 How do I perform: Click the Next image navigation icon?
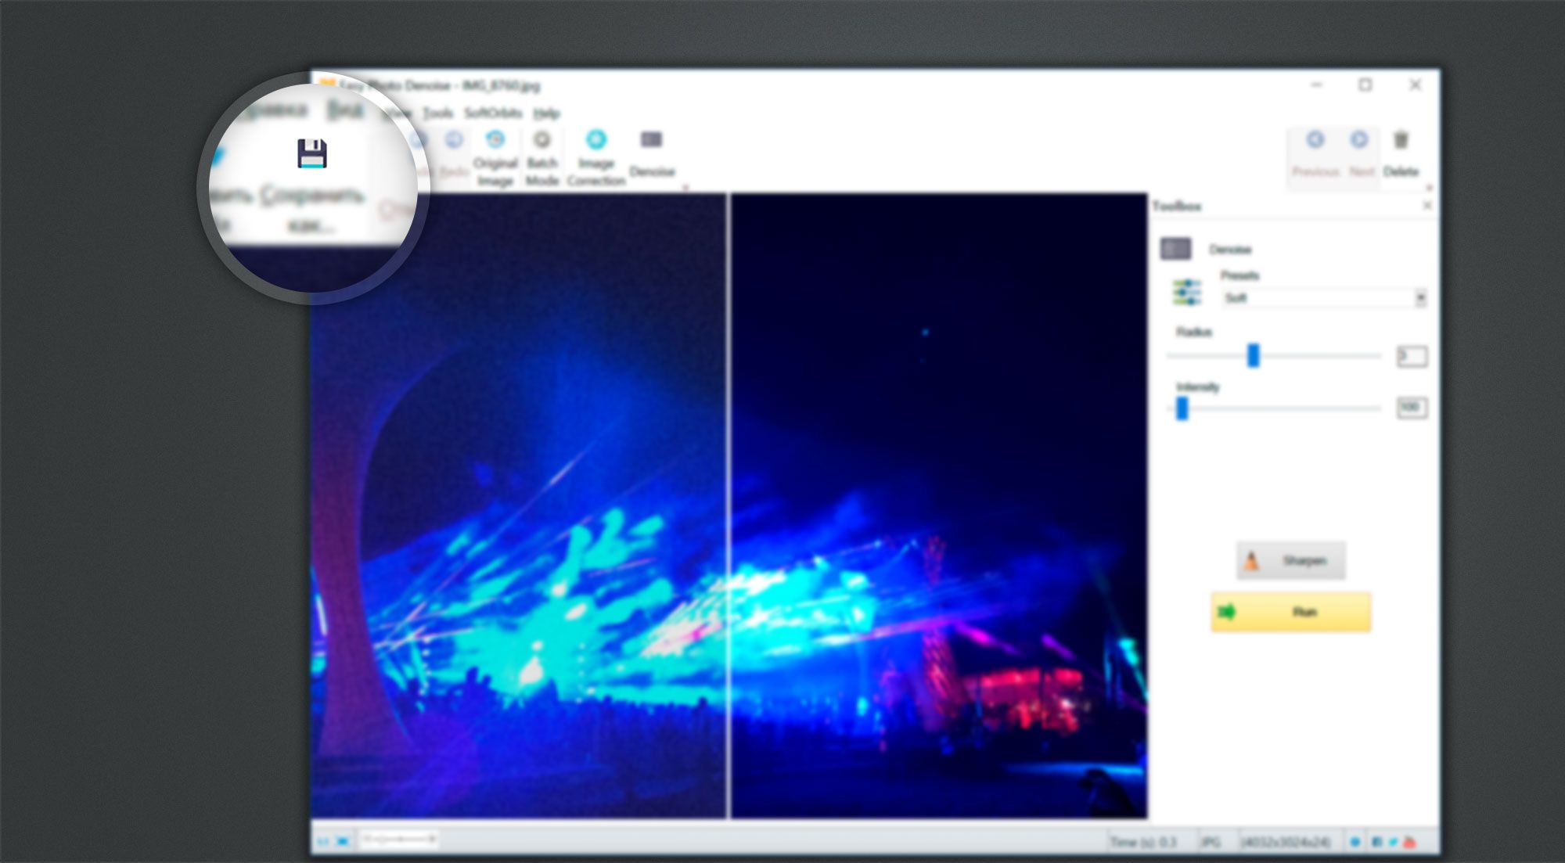(1359, 138)
